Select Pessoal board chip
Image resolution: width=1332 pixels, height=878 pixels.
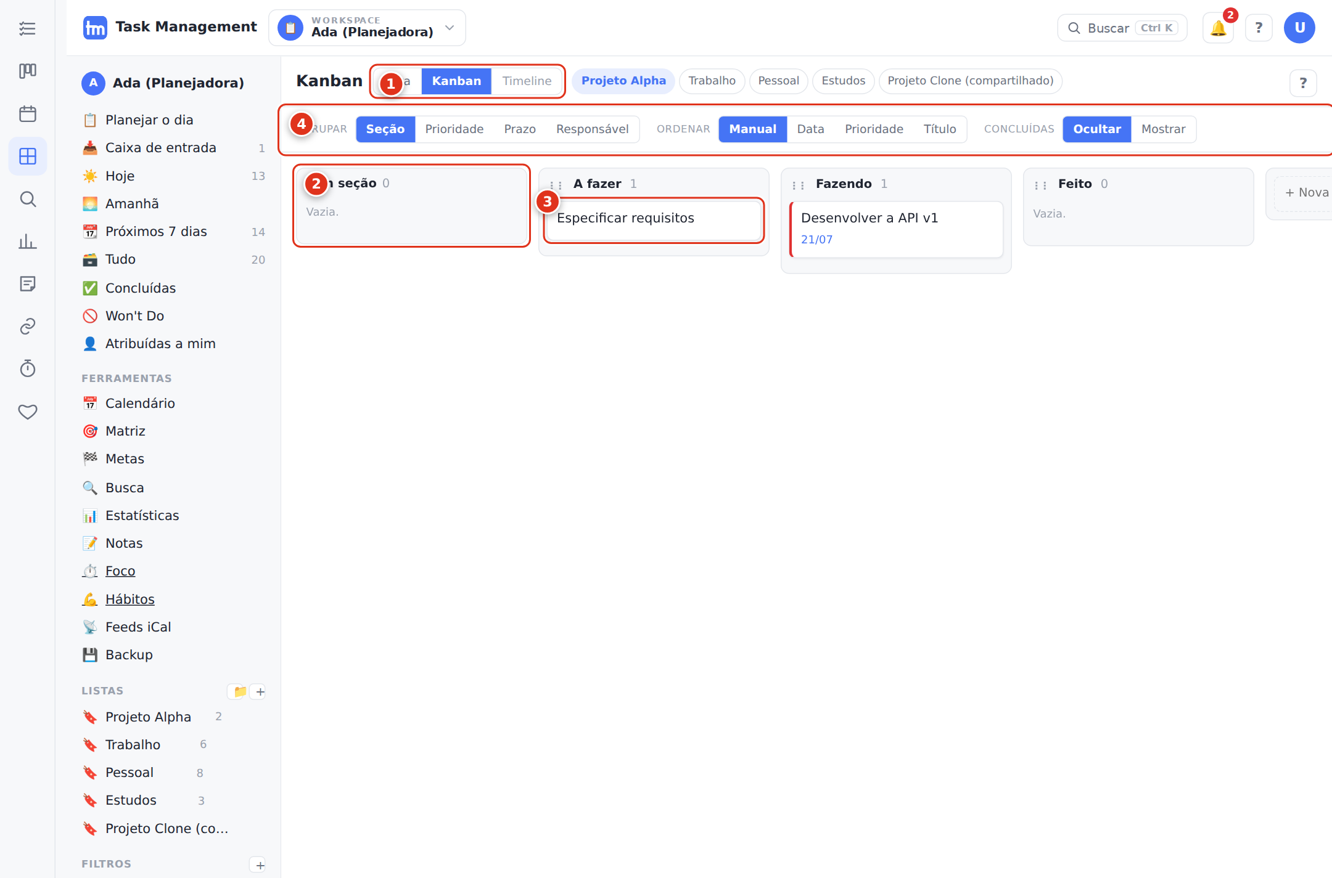(778, 81)
